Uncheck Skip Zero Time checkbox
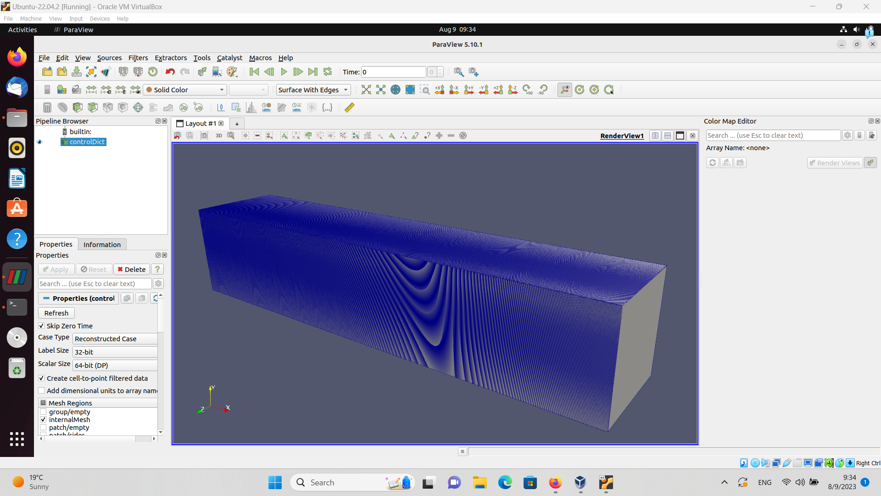The image size is (881, 496). [x=42, y=326]
